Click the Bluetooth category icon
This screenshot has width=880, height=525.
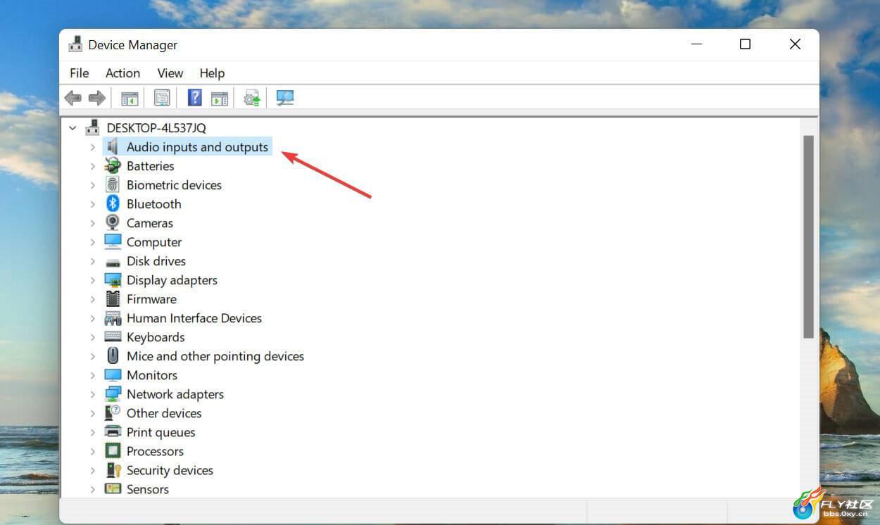113,203
